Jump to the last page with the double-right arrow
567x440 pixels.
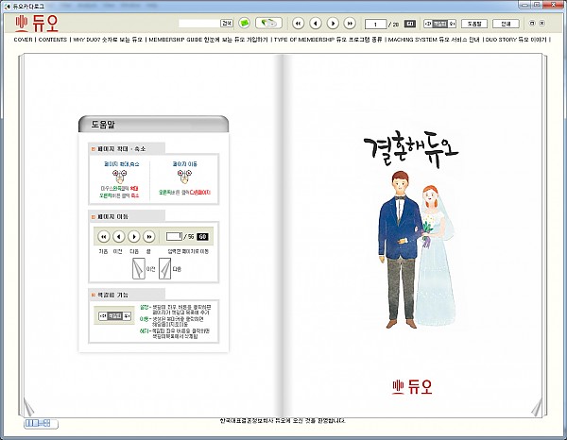pos(350,24)
